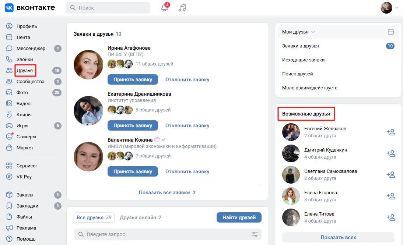Click the Стикеры smiley icon
Image resolution: width=403 pixels, height=245 pixels.
(9, 136)
